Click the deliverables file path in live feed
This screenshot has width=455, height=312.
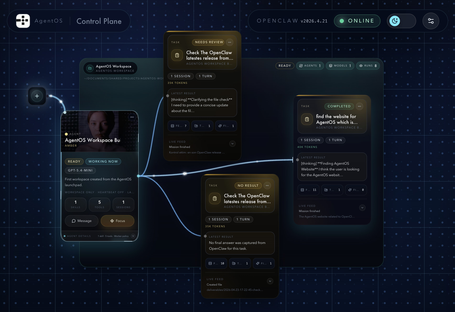point(235,290)
